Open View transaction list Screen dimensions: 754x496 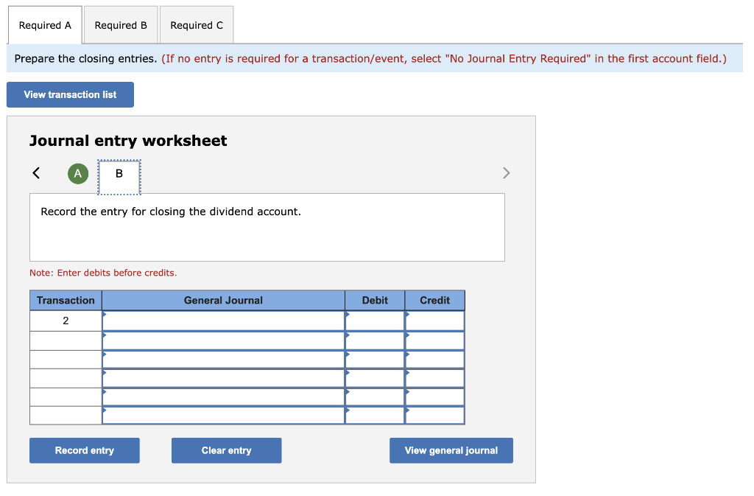(x=70, y=95)
